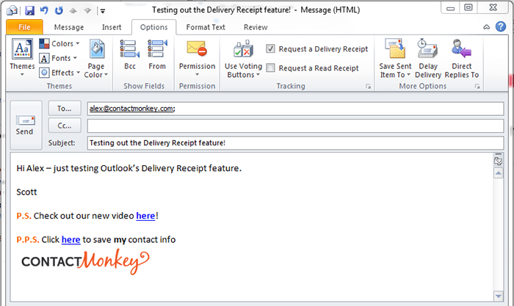The height and width of the screenshot is (306, 514).
Task: Click the Undo arrow in title bar
Action: (43, 11)
